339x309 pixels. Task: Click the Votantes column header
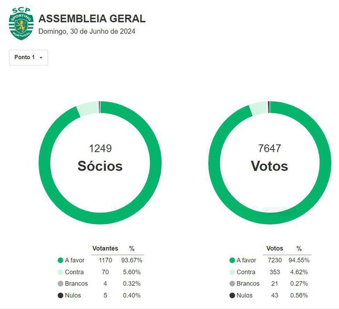pyautogui.click(x=106, y=248)
